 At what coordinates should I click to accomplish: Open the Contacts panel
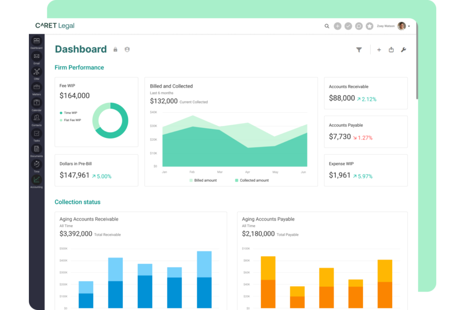(36, 118)
